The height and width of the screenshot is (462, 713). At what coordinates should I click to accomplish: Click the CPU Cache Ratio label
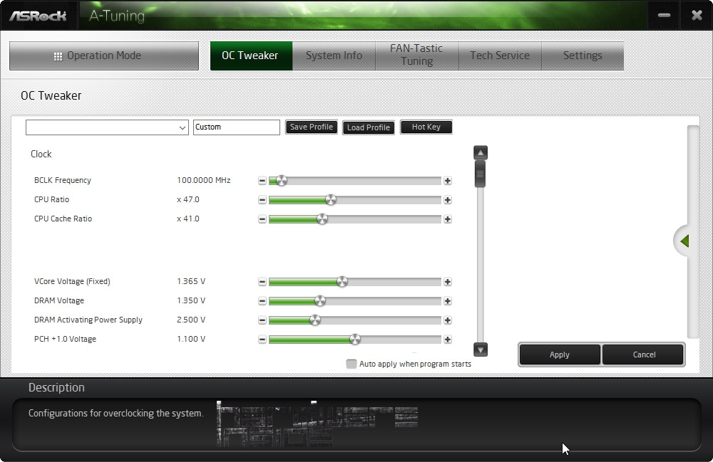63,219
